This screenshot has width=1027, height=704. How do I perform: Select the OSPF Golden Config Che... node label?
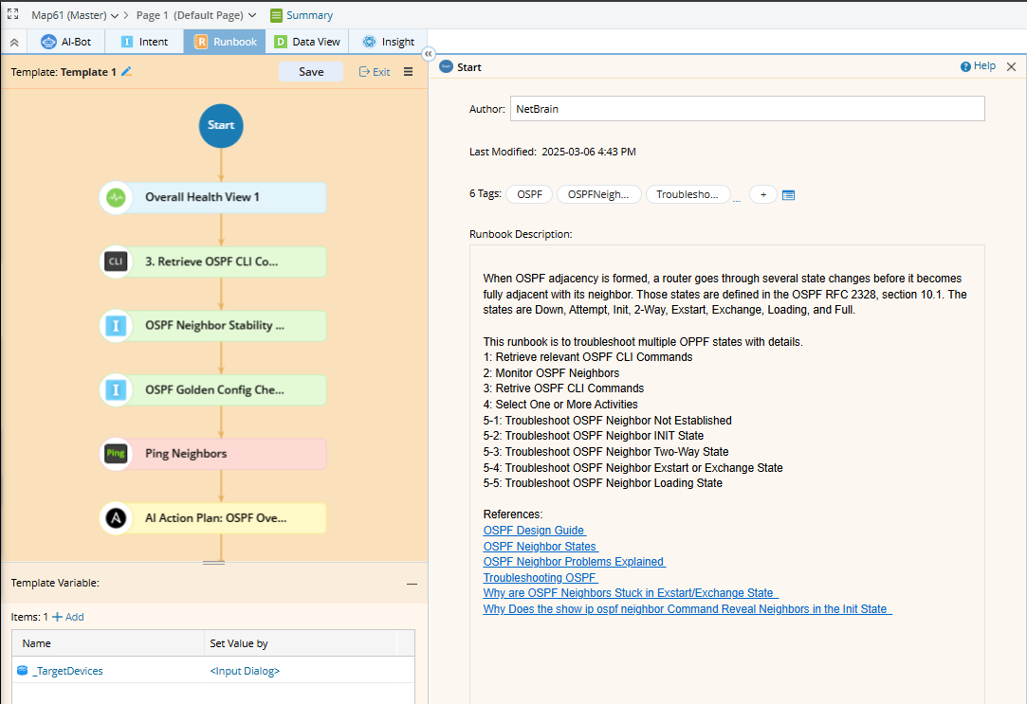click(215, 389)
